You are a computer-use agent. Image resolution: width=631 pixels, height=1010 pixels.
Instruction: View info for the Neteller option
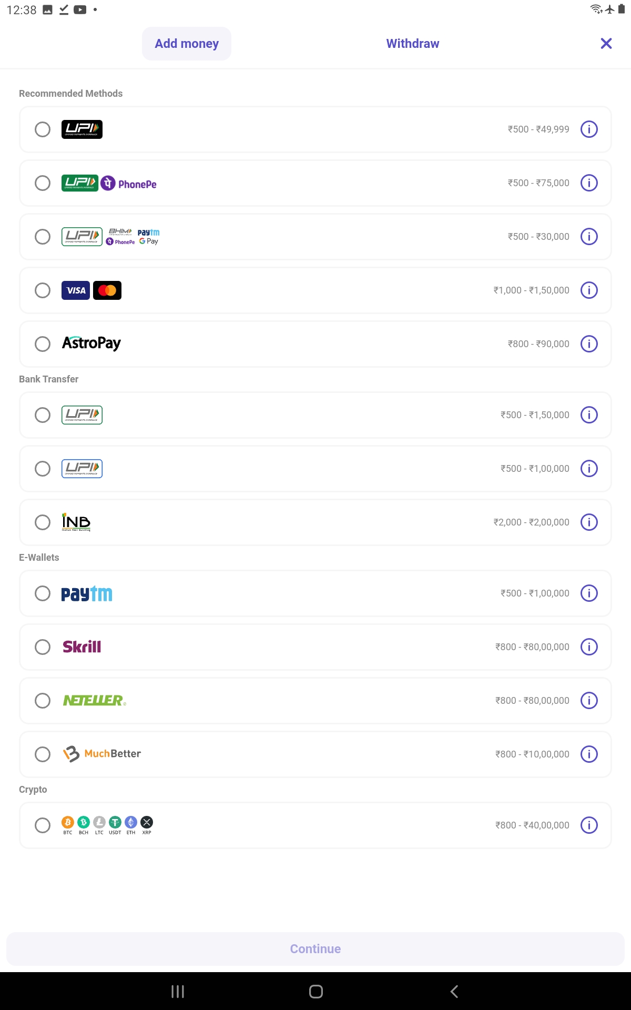point(589,701)
